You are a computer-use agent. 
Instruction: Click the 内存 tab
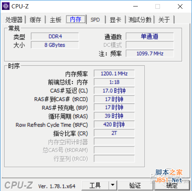coord(76,19)
